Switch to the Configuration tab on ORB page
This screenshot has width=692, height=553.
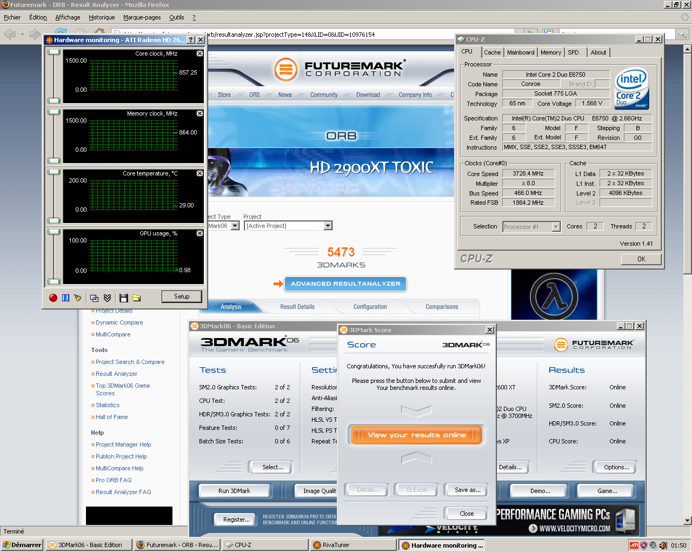[x=370, y=307]
